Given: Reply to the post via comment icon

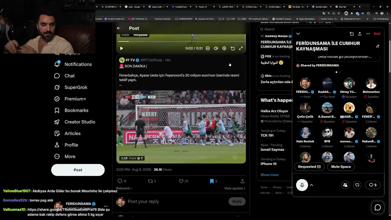Looking at the screenshot, I should 120,181.
